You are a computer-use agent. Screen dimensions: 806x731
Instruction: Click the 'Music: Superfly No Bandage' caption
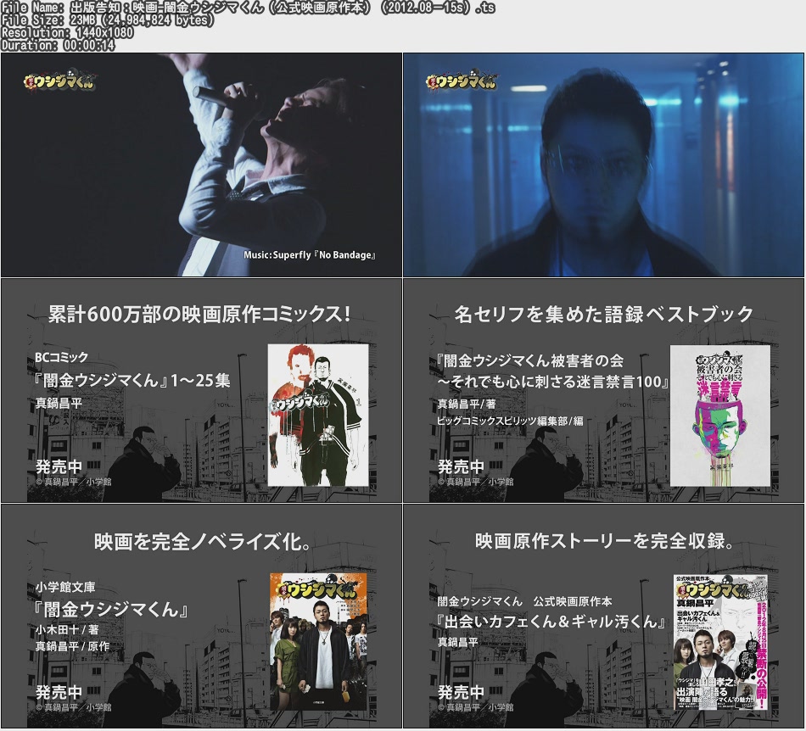(x=310, y=254)
